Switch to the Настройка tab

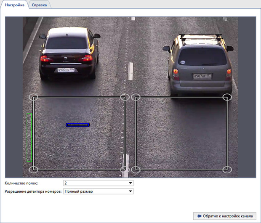point(14,5)
